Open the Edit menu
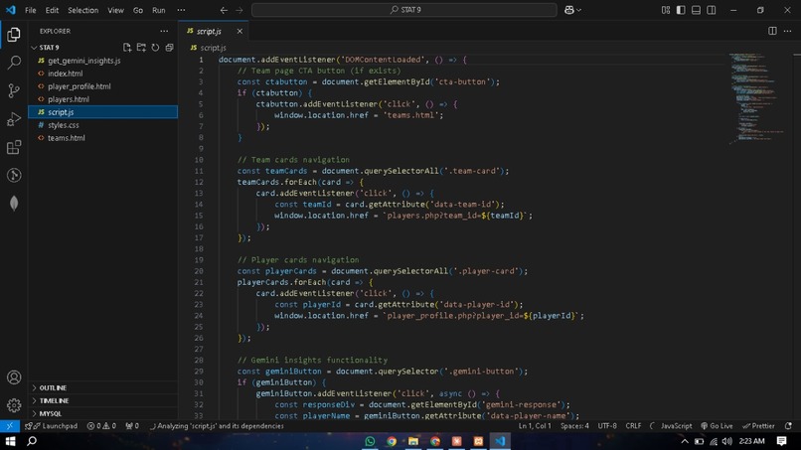Viewport: 801px width, 450px height. point(52,10)
